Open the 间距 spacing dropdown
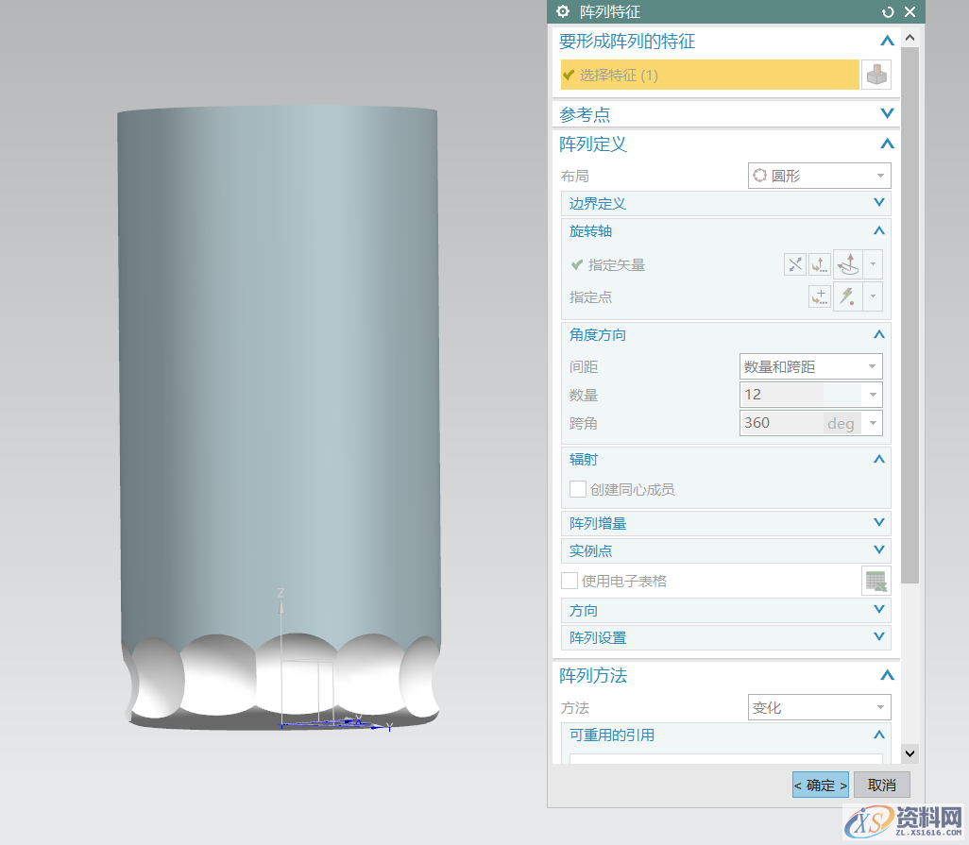This screenshot has height=845, width=969. [x=810, y=366]
